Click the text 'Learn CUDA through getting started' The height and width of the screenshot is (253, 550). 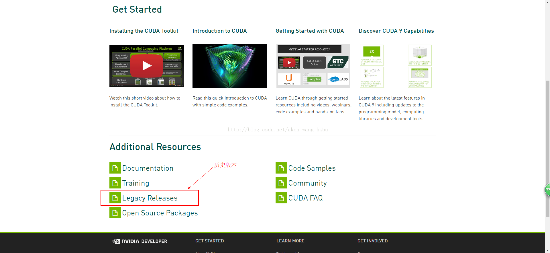point(312,98)
